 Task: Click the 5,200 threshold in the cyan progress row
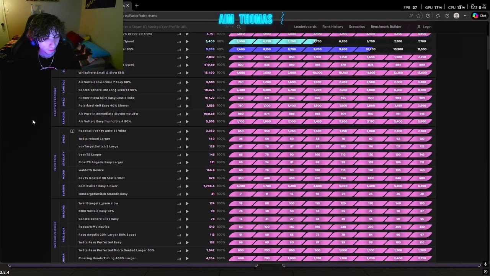tap(292, 41)
